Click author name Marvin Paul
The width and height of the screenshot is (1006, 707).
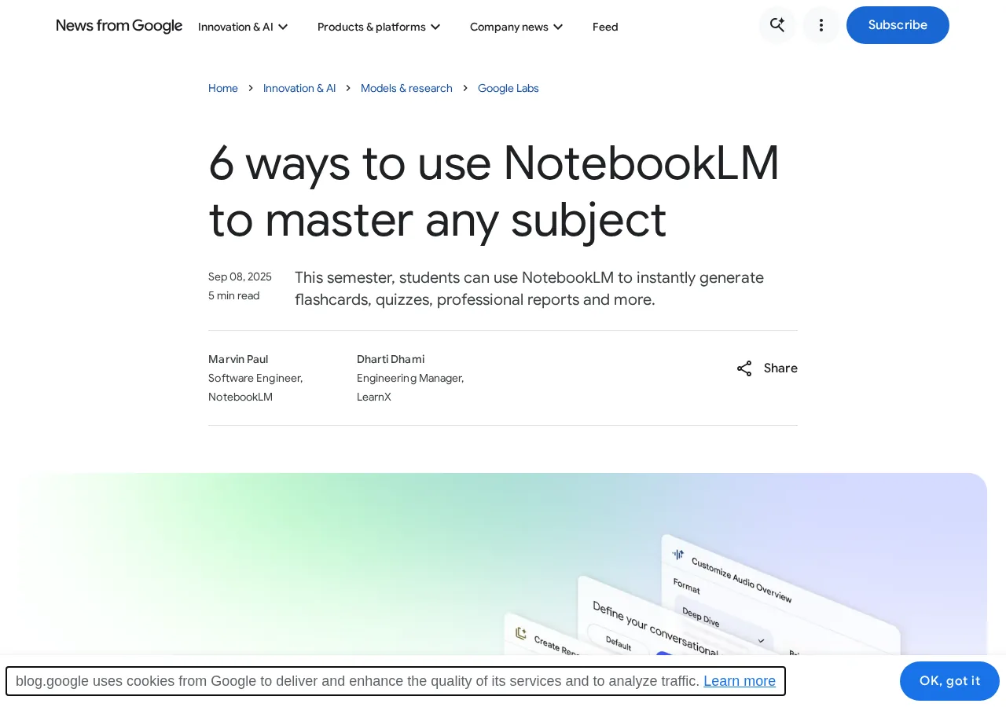[x=238, y=359]
